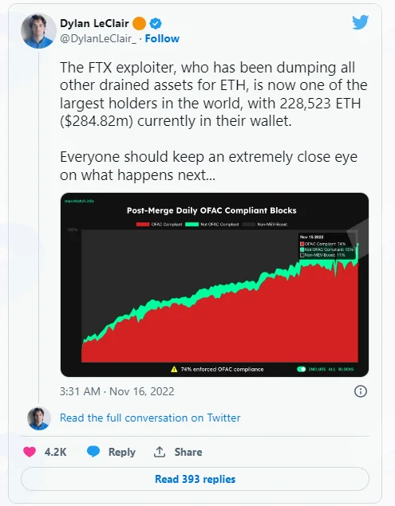The image size is (395, 506).
Task: Click the orange circle badge beside name
Action: (x=140, y=23)
